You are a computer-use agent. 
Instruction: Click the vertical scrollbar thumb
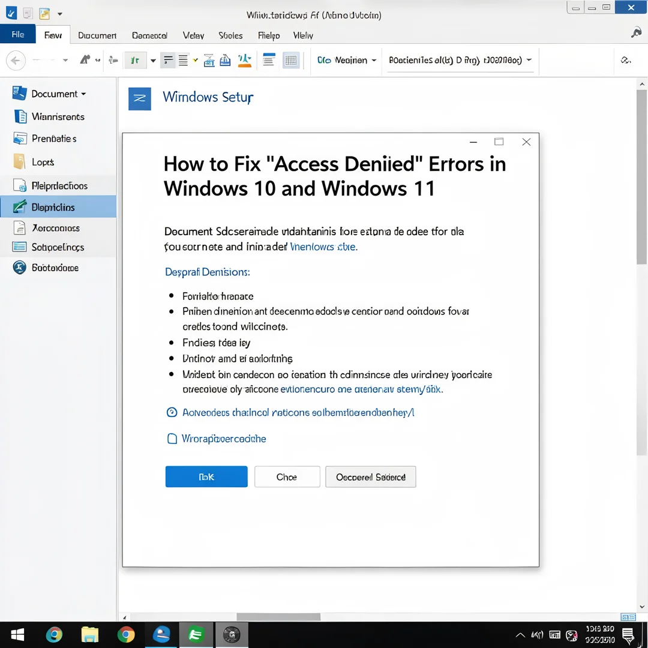coord(641,177)
